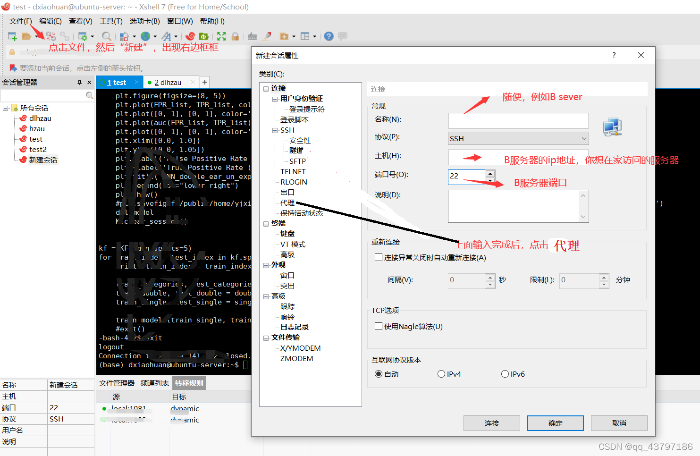Click the 主机(H) input field
This screenshot has width=700, height=456.
tap(518, 157)
